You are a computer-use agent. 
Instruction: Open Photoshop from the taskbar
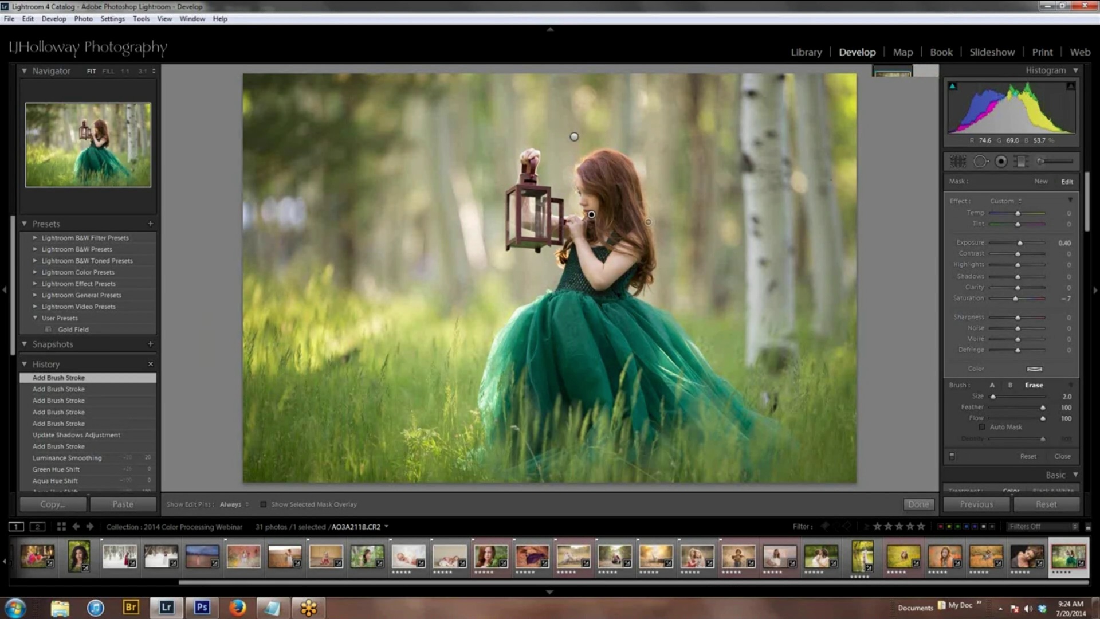point(202,608)
